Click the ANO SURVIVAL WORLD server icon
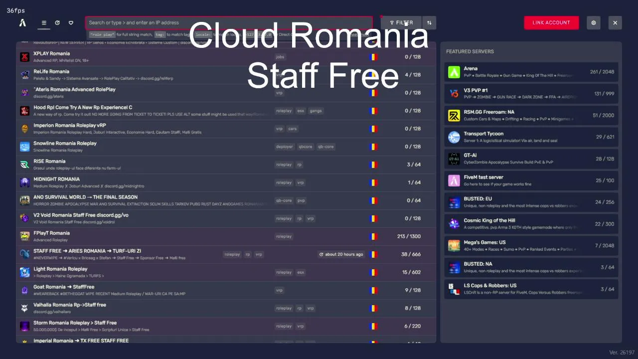The width and height of the screenshot is (638, 359). coord(24,200)
